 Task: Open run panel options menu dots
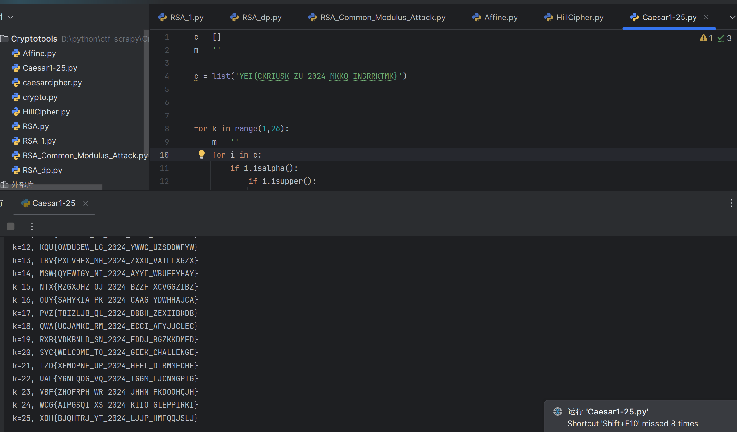[731, 203]
